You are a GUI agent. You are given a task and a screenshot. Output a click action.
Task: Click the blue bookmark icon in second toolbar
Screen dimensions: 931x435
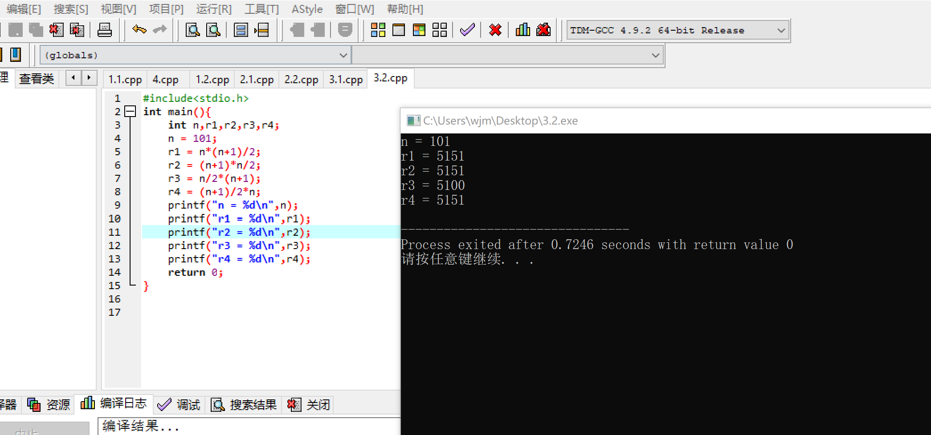click(x=16, y=55)
